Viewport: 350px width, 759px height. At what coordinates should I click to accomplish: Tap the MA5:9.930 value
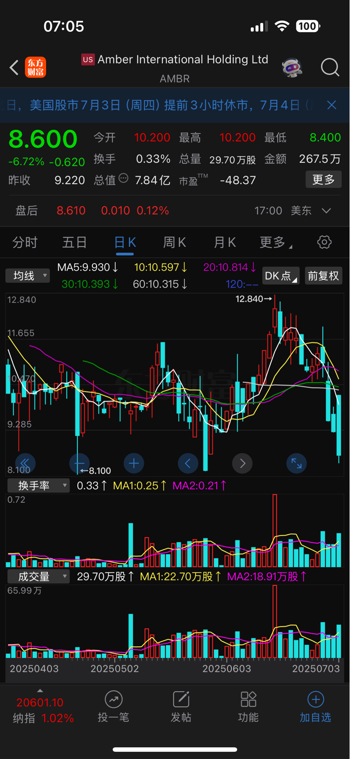[88, 268]
